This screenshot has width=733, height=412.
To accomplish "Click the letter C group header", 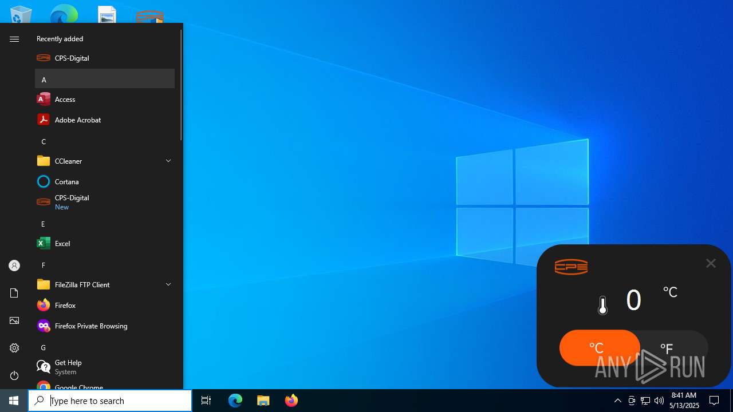I will click(x=105, y=141).
